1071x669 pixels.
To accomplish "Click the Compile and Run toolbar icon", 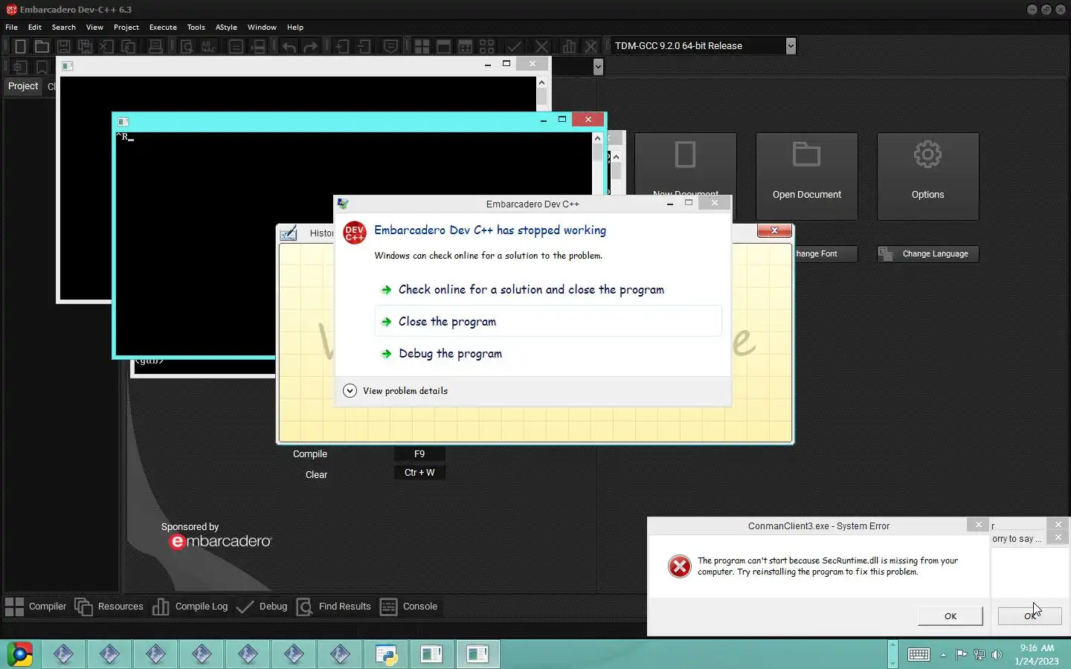I will click(465, 46).
